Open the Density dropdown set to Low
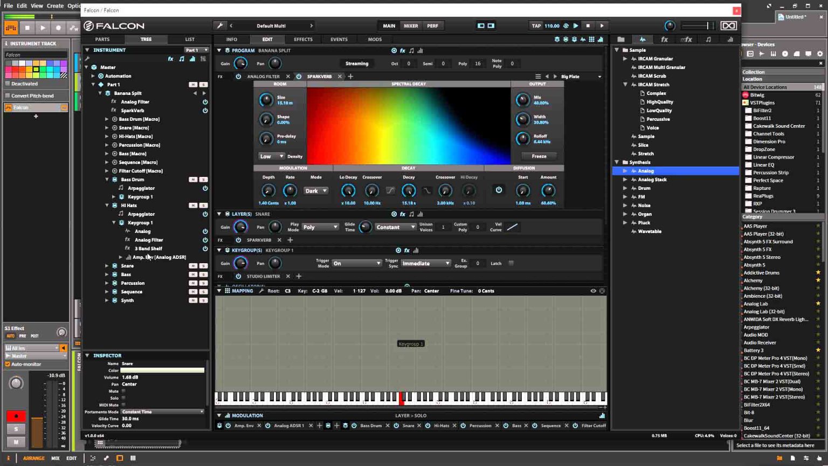828x466 pixels. pos(271,156)
